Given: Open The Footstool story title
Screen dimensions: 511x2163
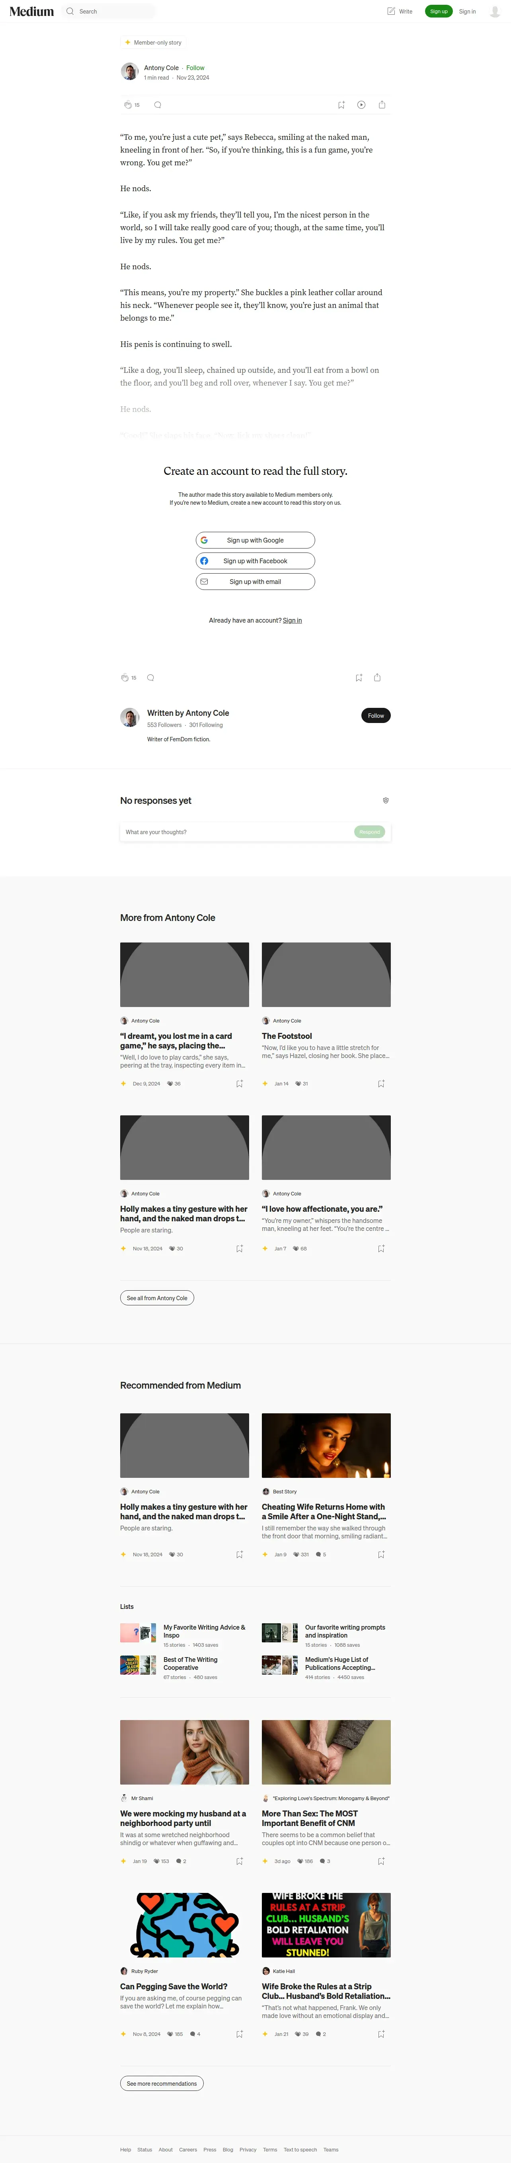Looking at the screenshot, I should [287, 1036].
